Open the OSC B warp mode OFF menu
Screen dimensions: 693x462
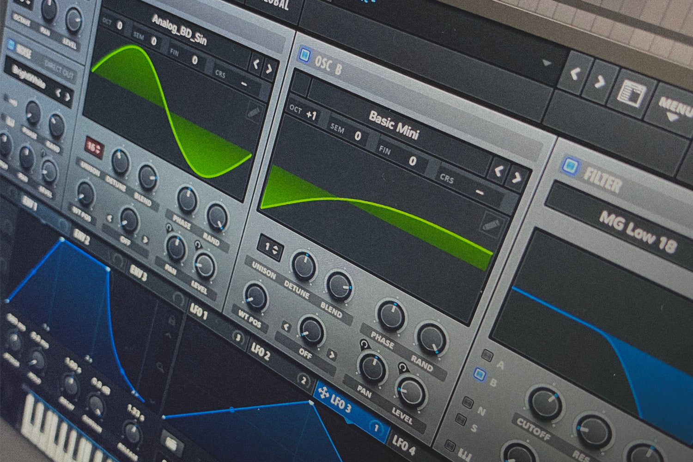[305, 353]
